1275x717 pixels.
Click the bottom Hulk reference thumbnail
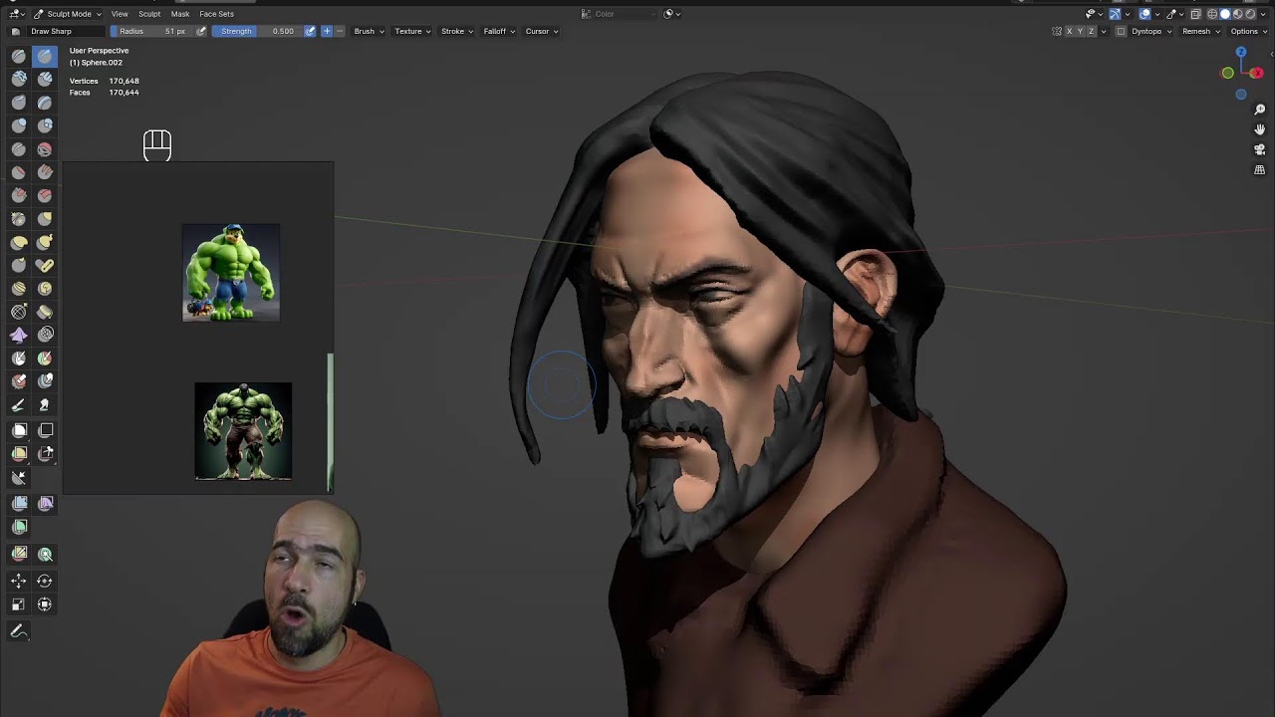click(243, 430)
